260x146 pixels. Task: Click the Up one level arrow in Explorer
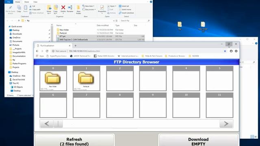[19, 21]
